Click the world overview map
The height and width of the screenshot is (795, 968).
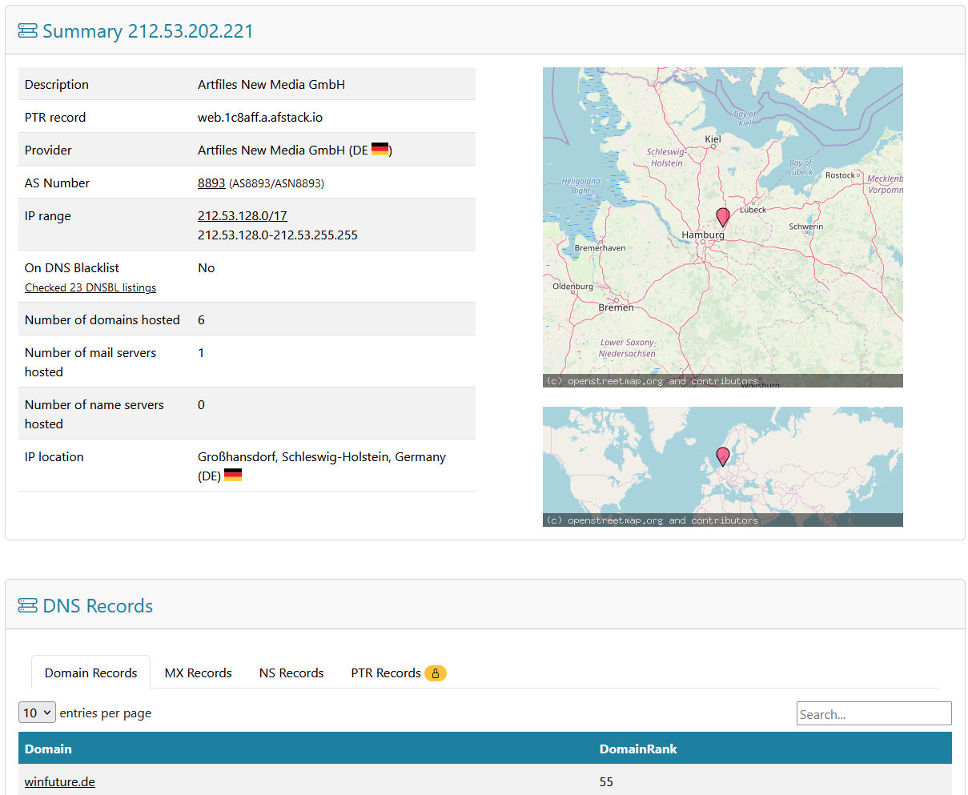point(723,467)
